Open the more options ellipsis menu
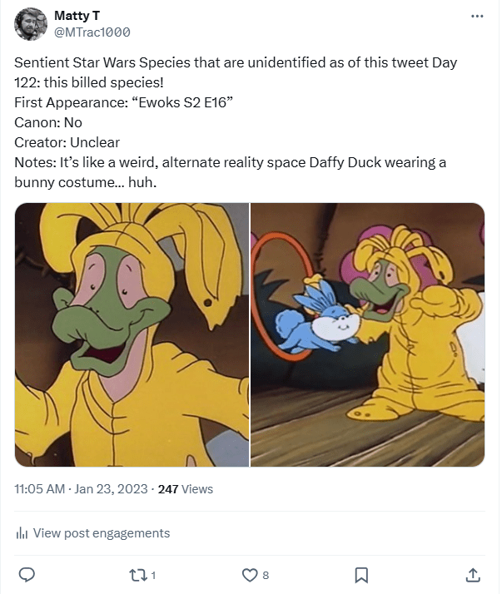Screen dimensions: 502x594 click(x=476, y=16)
